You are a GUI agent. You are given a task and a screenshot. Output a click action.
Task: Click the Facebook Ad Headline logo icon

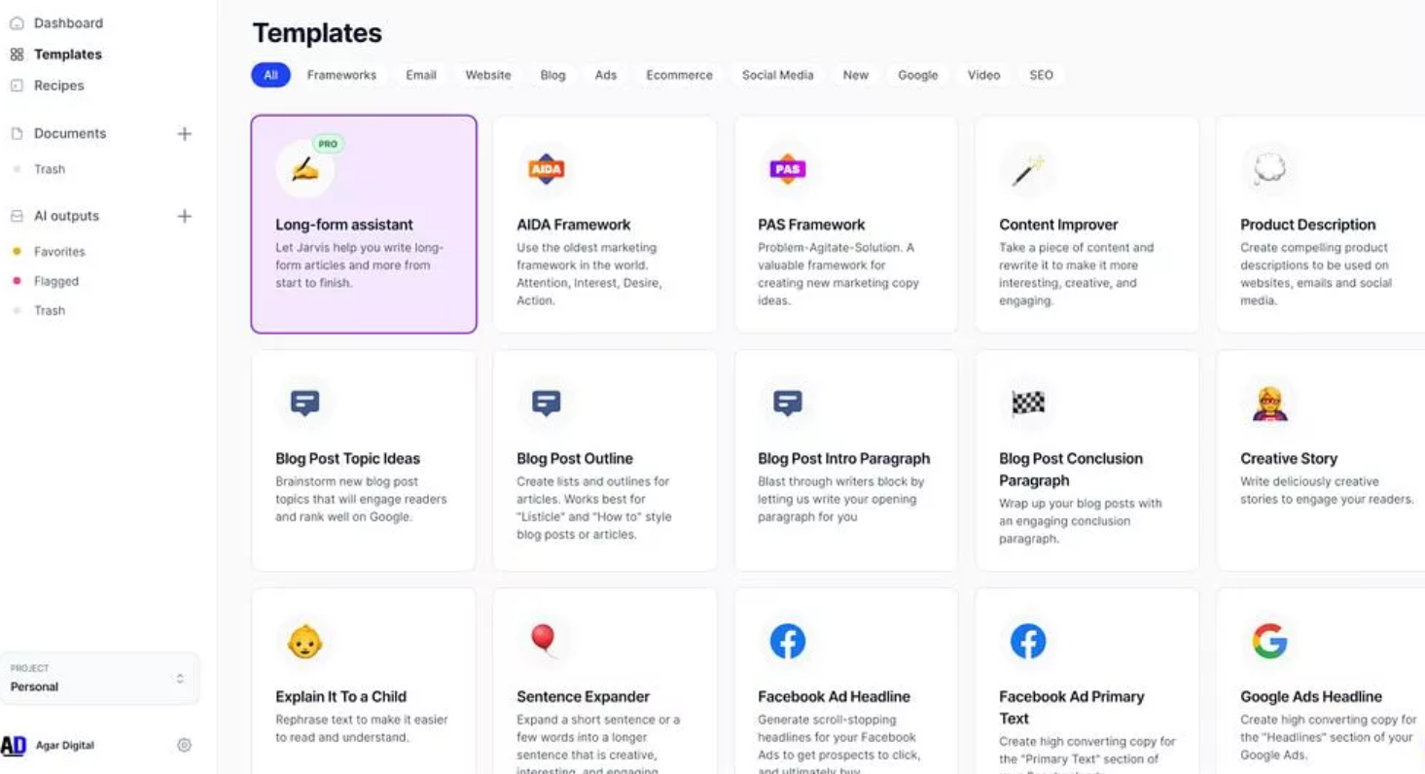pos(787,641)
